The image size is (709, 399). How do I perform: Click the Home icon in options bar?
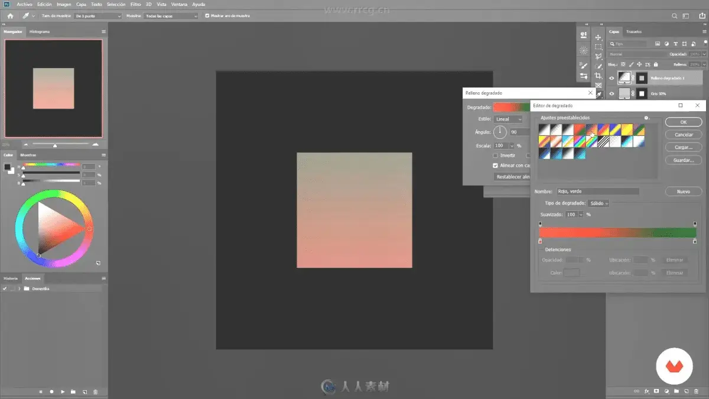pos(10,16)
